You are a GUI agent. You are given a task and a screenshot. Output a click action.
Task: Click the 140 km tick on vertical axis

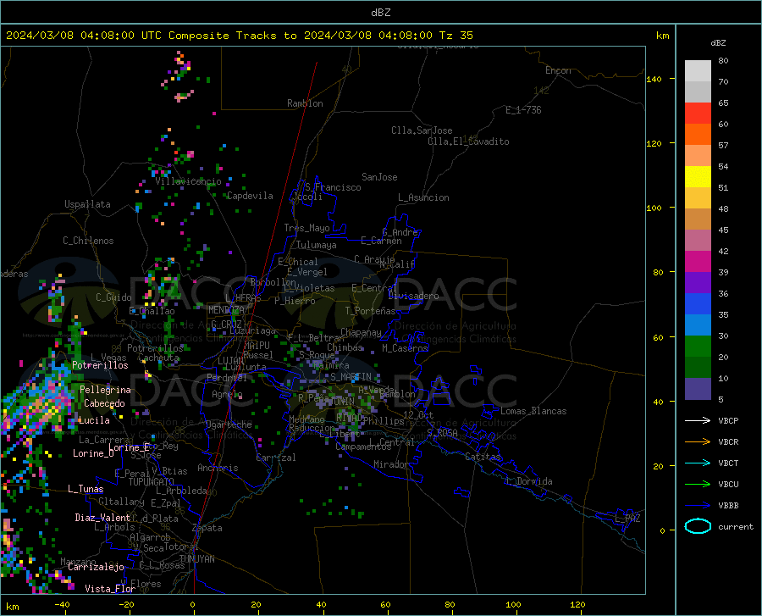click(654, 79)
